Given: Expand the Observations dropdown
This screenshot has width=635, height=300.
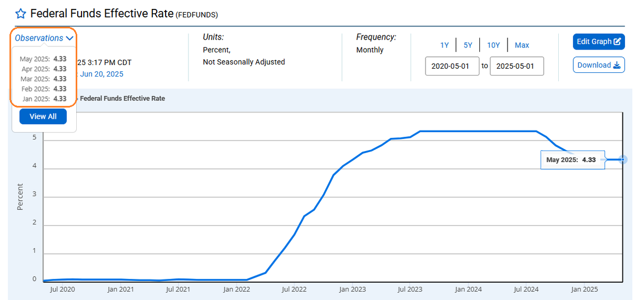Looking at the screenshot, I should [44, 38].
